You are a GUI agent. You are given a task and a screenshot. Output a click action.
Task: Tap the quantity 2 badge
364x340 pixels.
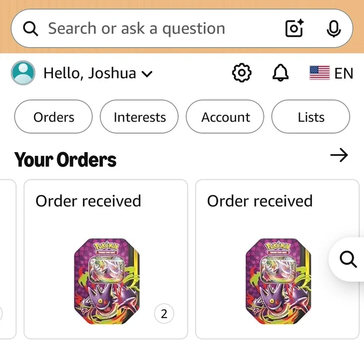164,314
